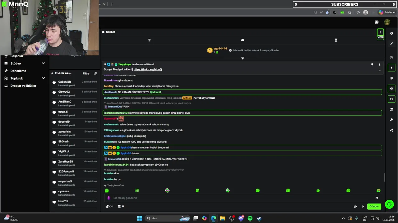Screen dimensions: 398x223
Task: Click the trash can icon in chat toolbar
Action: (149, 40)
